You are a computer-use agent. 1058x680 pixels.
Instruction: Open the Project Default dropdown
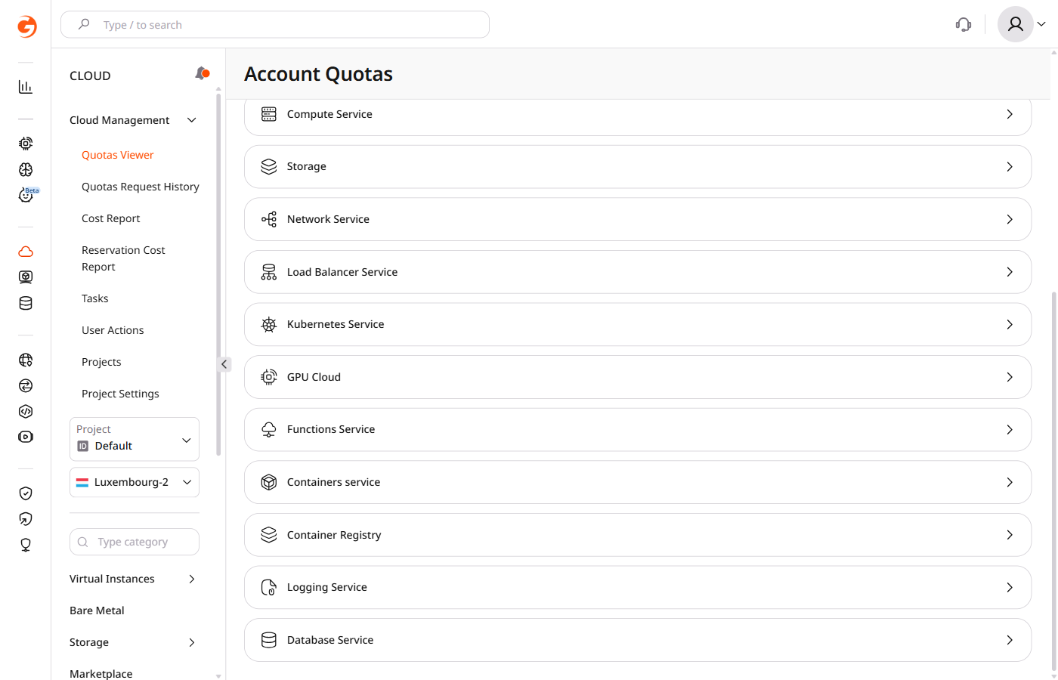coord(135,439)
